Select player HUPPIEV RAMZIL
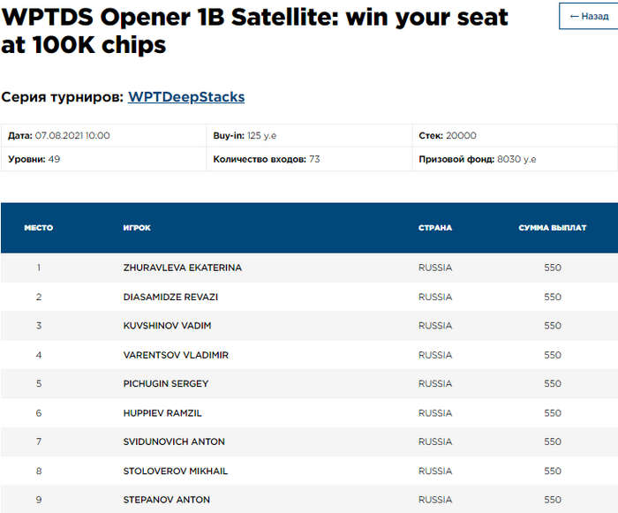618x513 pixels. tap(163, 413)
